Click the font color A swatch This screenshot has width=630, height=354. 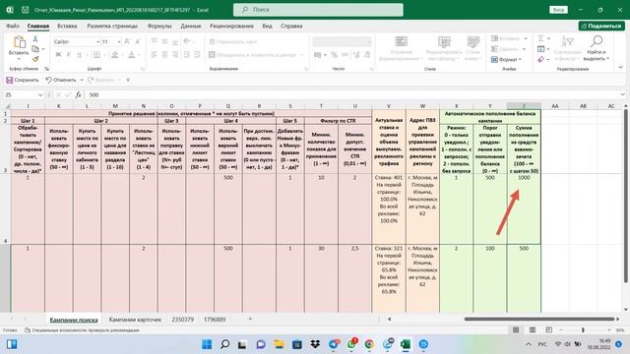click(x=131, y=55)
